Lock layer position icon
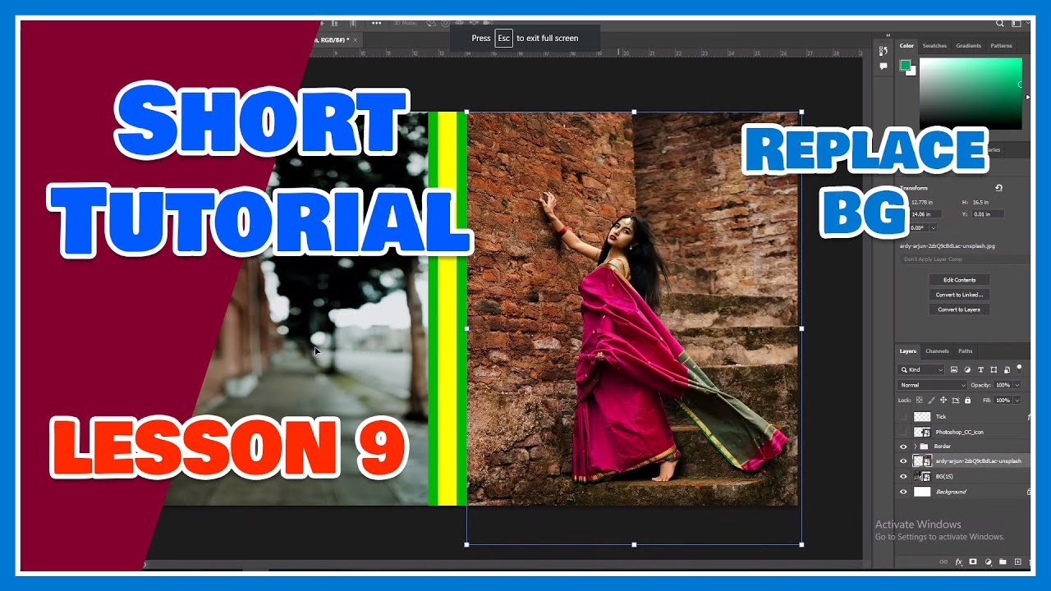1051x591 pixels. (x=943, y=400)
